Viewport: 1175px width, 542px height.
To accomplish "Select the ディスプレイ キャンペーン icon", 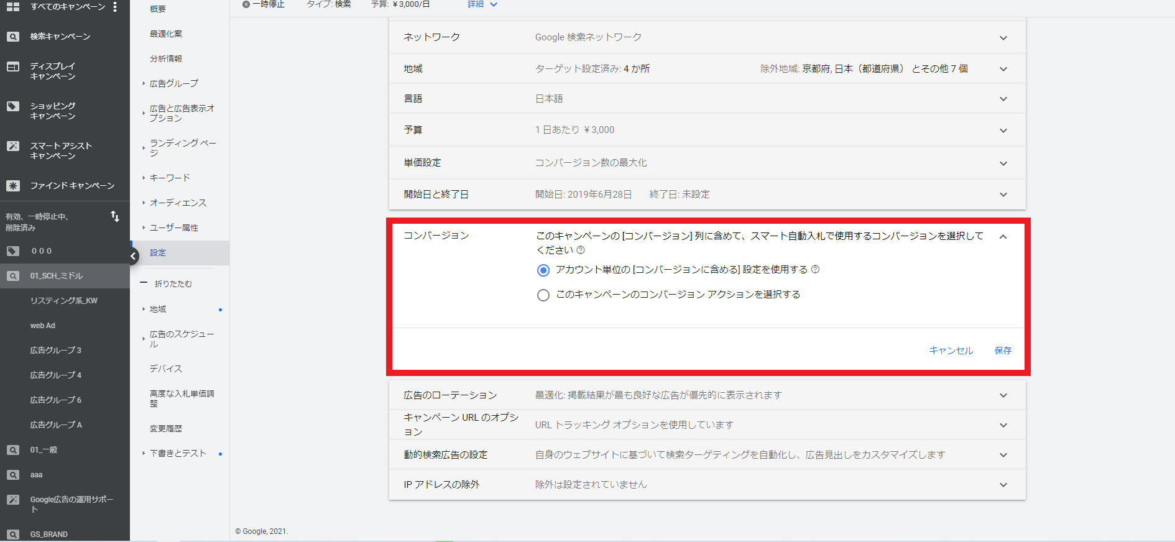I will [x=12, y=67].
